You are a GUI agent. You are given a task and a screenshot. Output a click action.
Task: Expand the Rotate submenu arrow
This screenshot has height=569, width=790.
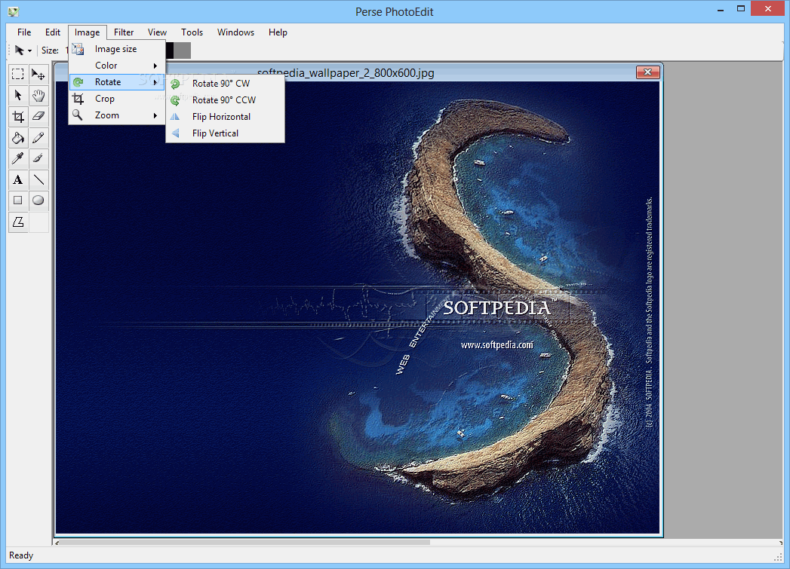click(x=155, y=82)
